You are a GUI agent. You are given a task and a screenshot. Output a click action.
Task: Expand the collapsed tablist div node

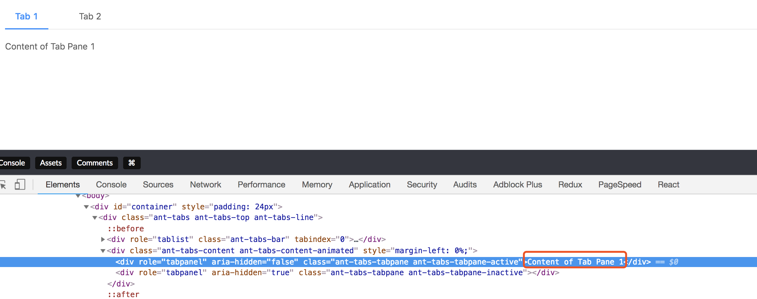click(x=103, y=239)
